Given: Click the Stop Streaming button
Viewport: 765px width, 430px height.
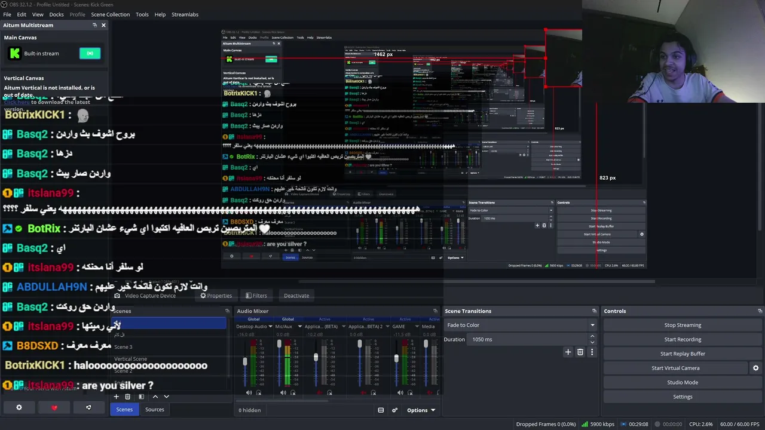Looking at the screenshot, I should pos(683,325).
